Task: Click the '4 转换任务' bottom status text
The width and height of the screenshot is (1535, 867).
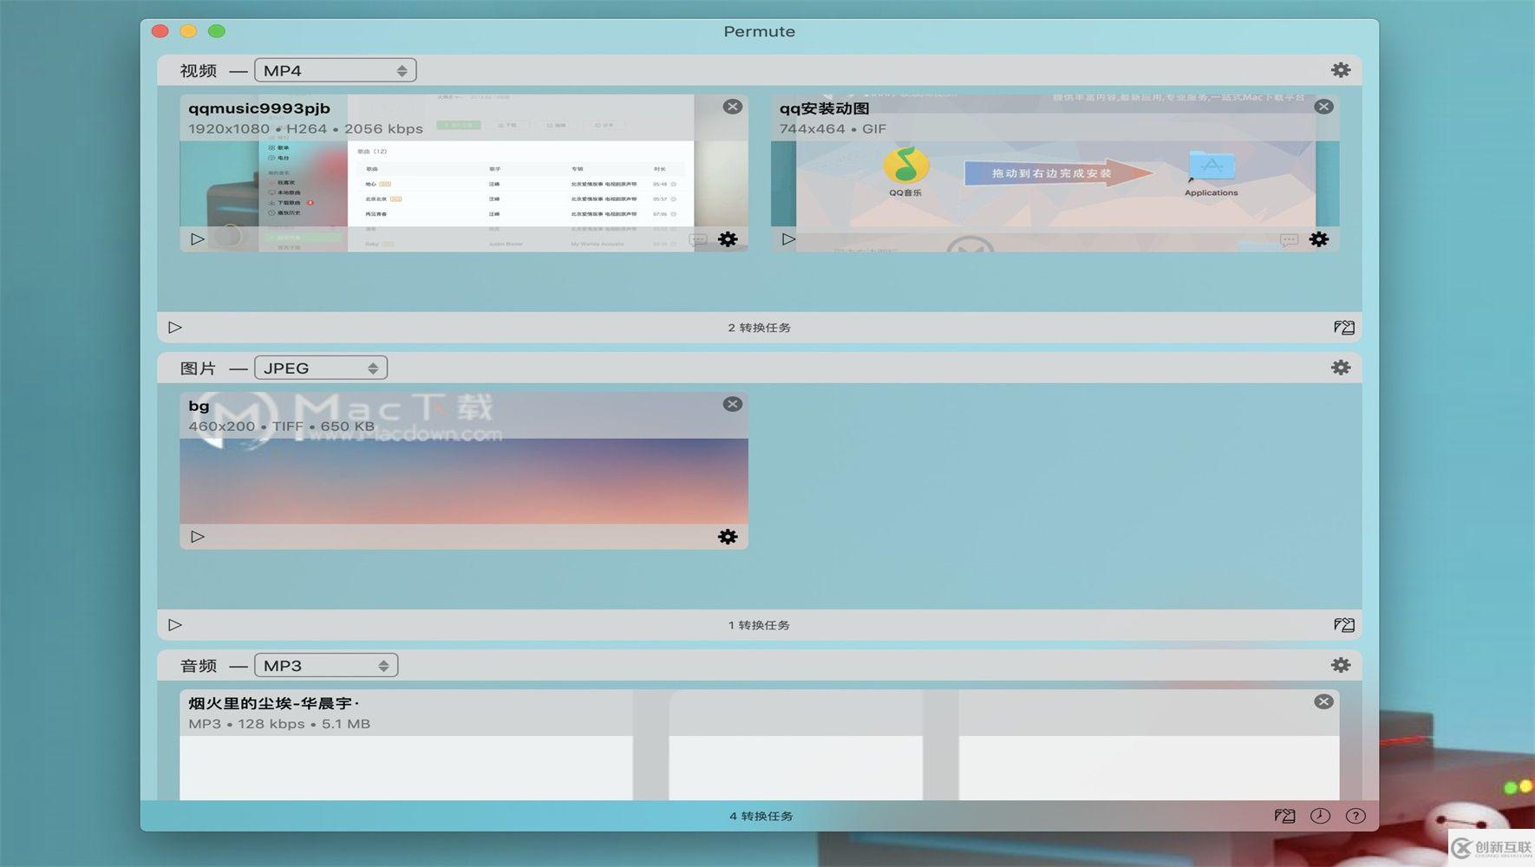Action: coord(761,816)
